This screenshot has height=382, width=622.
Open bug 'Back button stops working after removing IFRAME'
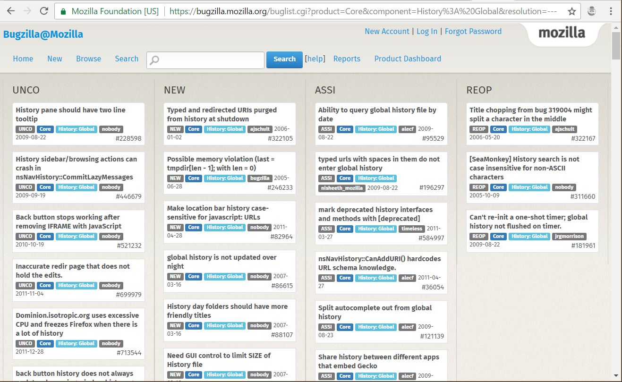pos(68,221)
